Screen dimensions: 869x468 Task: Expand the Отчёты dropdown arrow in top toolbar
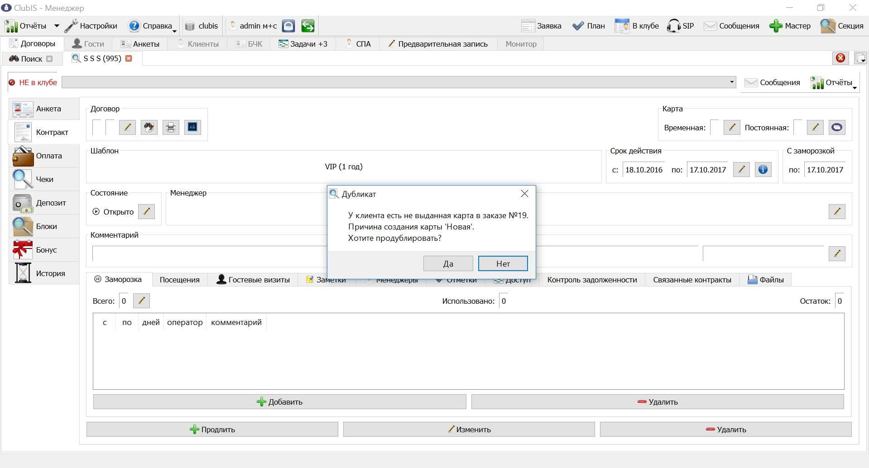pyautogui.click(x=57, y=26)
